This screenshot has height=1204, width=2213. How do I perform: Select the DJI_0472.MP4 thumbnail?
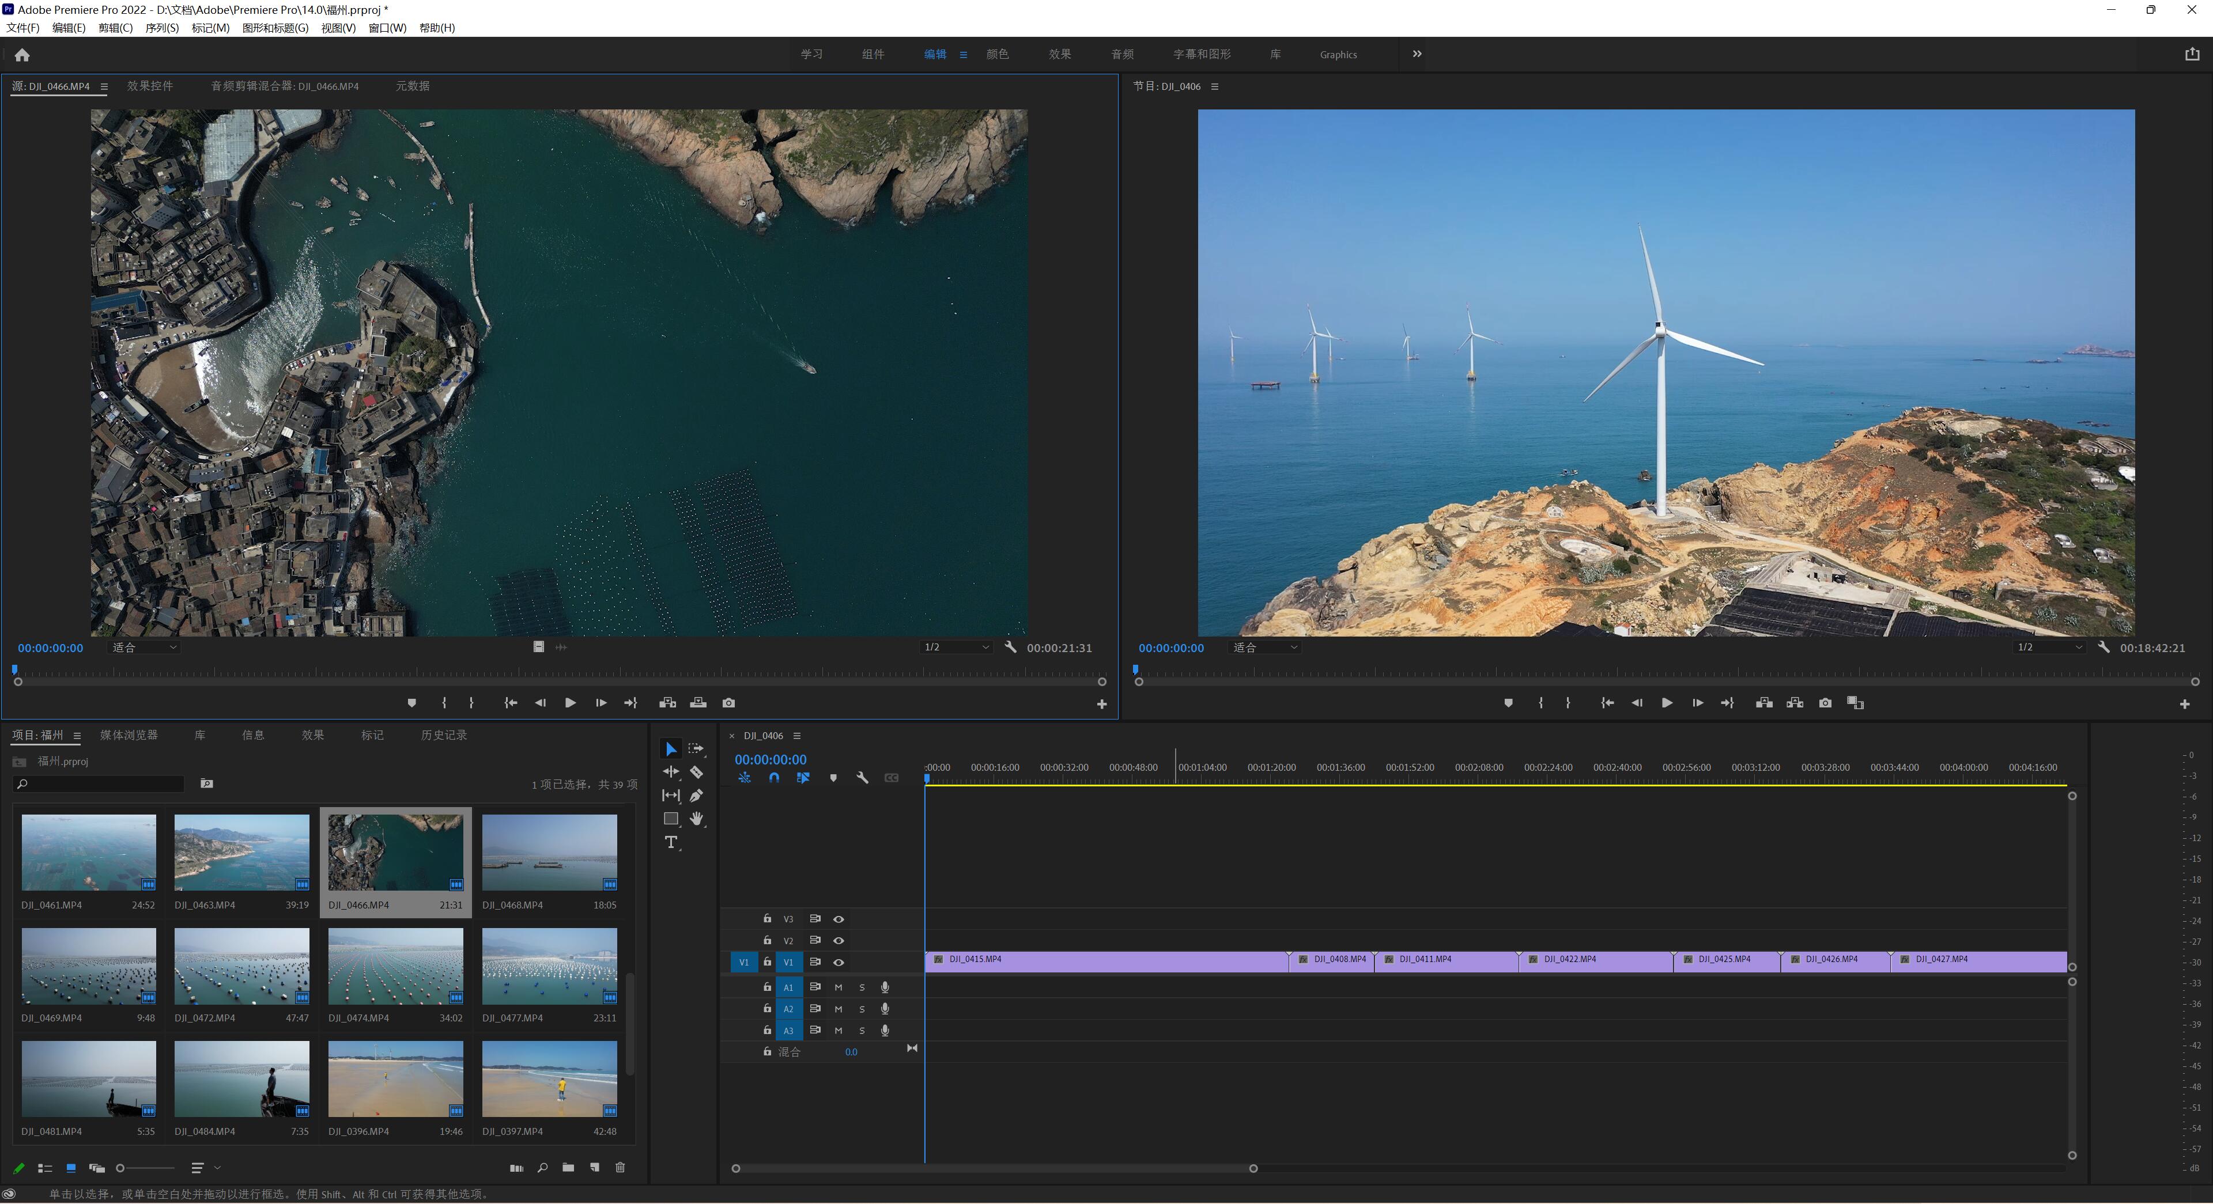coord(241,966)
